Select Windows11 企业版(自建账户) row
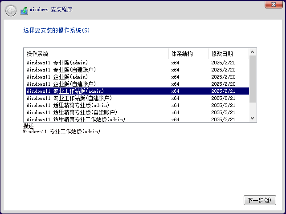Screen dimensions: 286x214 tap(137, 84)
